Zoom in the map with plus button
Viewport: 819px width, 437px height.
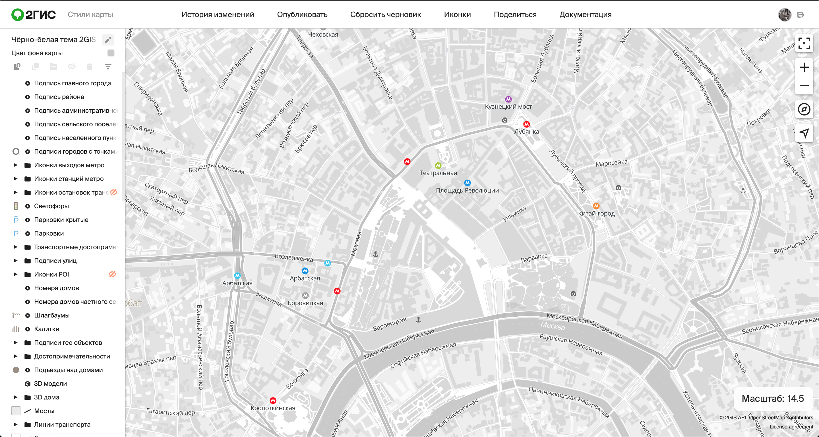[804, 67]
